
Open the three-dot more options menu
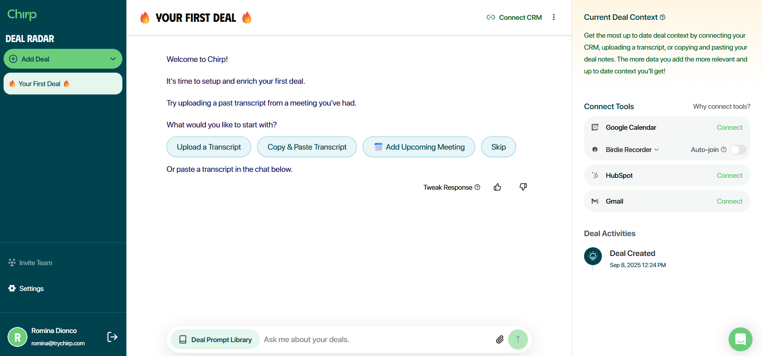point(554,17)
